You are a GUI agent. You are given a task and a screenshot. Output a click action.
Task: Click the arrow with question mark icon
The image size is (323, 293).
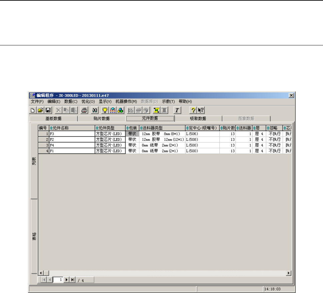[201, 110]
